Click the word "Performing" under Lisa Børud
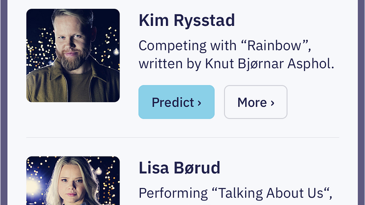 click(173, 193)
